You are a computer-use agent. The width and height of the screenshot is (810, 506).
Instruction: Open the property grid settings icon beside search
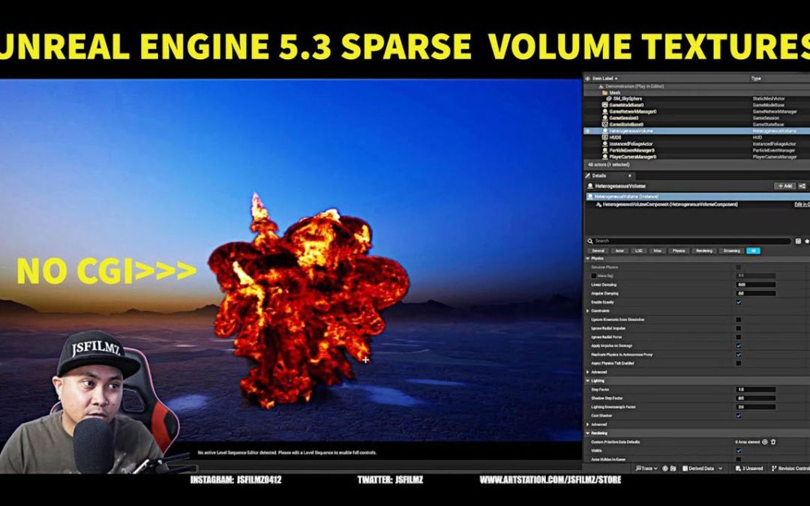pyautogui.click(x=798, y=241)
